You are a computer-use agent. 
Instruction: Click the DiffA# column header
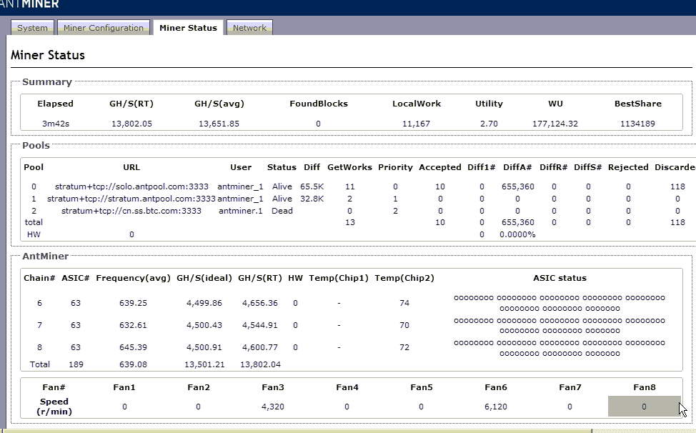pyautogui.click(x=517, y=167)
